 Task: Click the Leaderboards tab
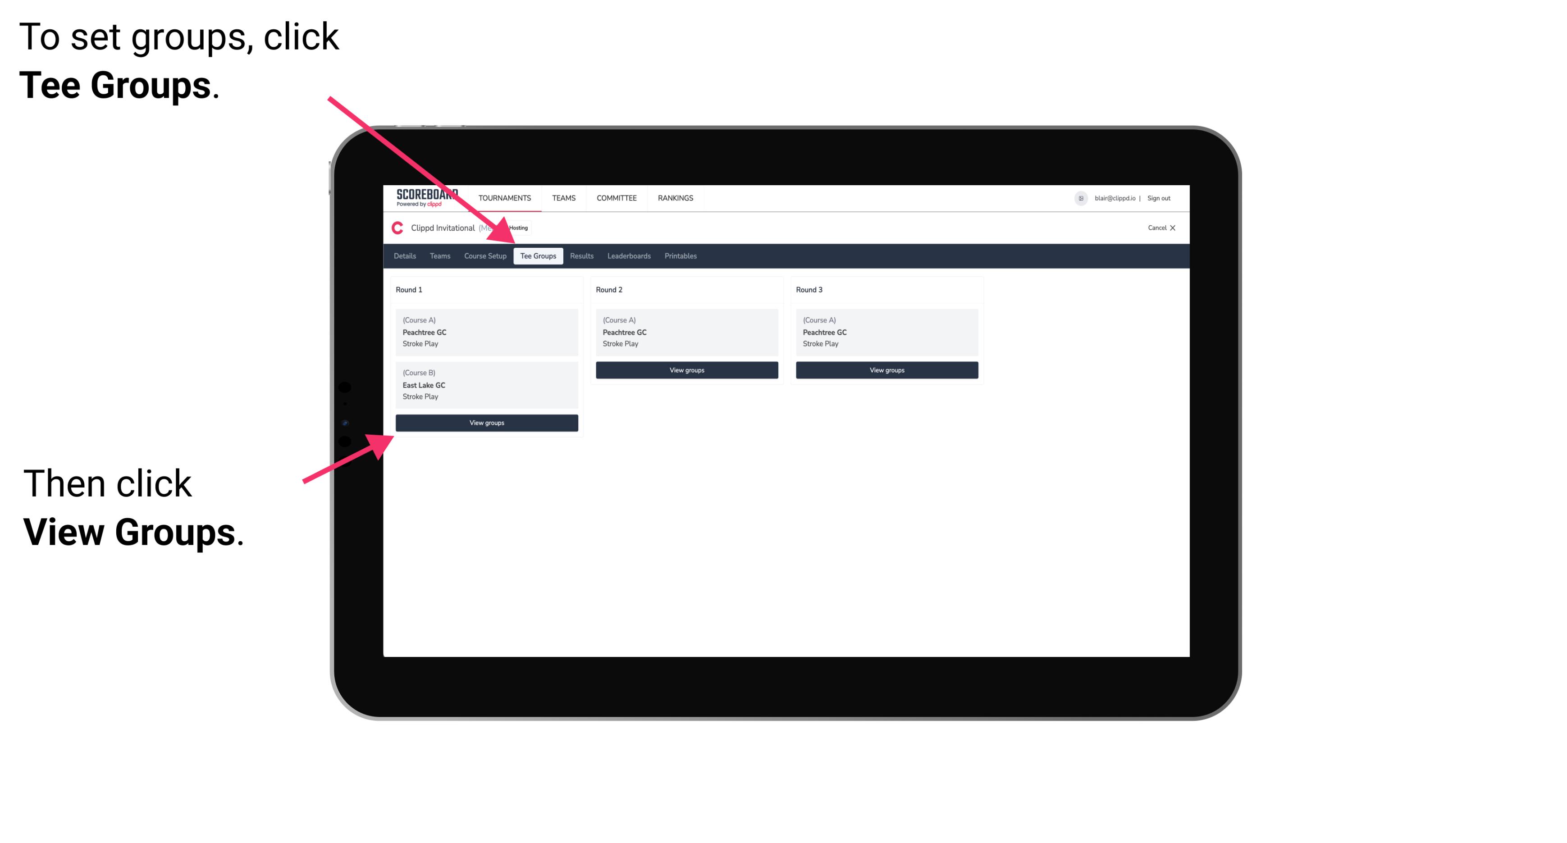coord(628,256)
